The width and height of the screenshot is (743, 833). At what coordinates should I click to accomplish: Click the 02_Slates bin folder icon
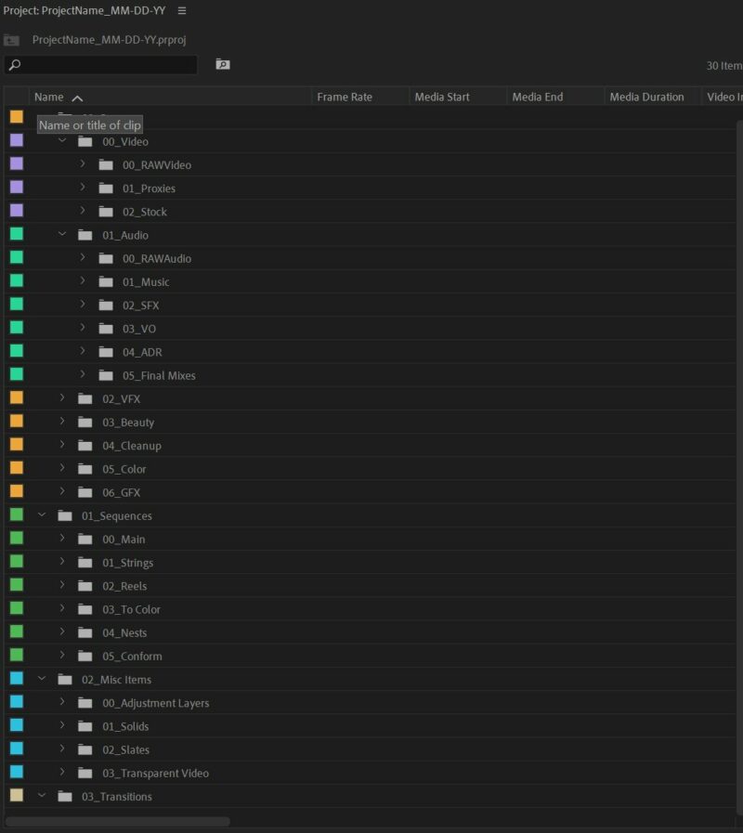tap(84, 748)
